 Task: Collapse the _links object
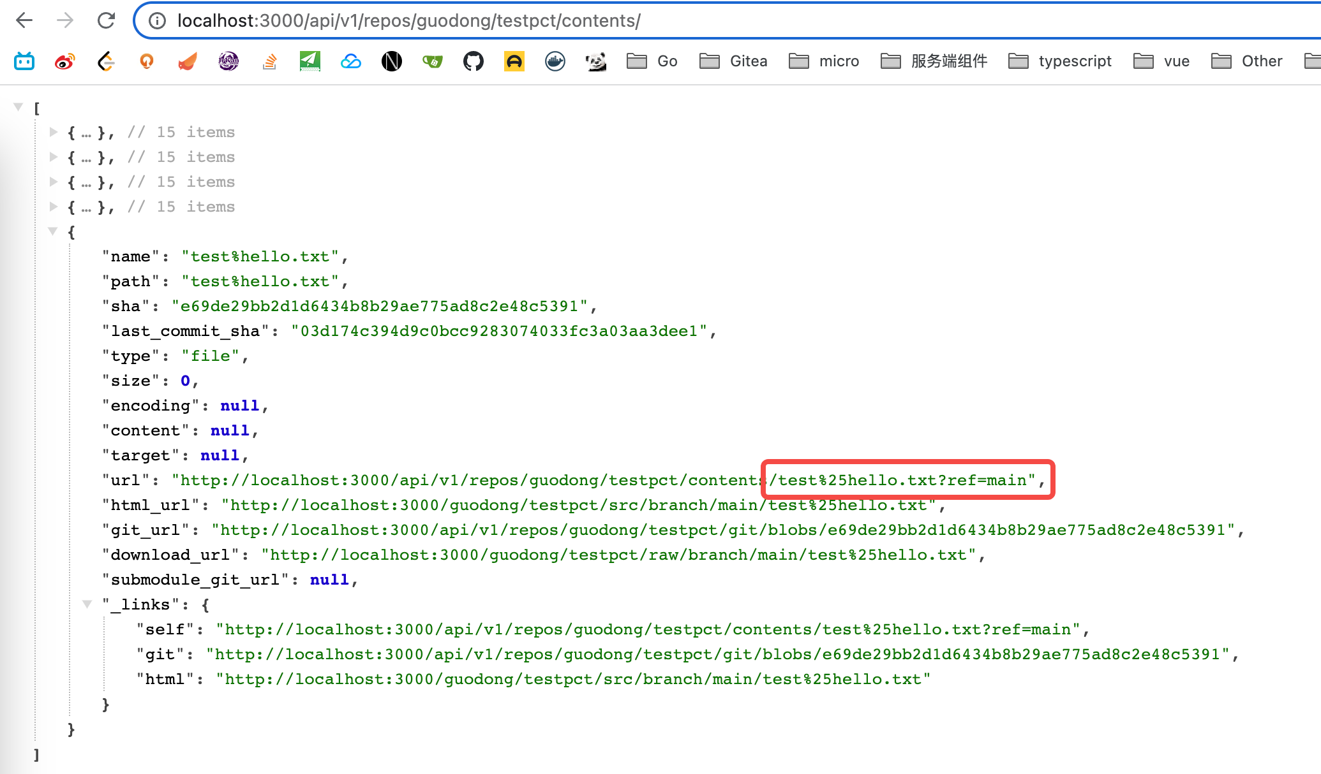[87, 604]
